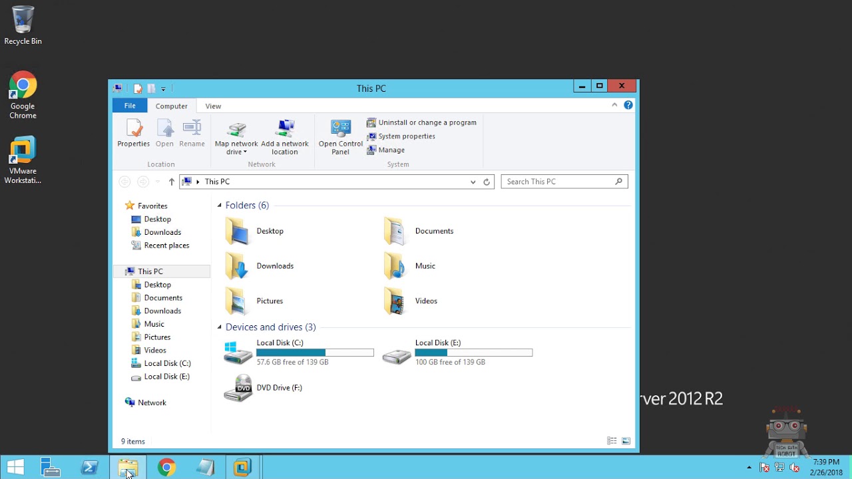
Task: Select DVD Drive (F:)
Action: pyautogui.click(x=263, y=388)
